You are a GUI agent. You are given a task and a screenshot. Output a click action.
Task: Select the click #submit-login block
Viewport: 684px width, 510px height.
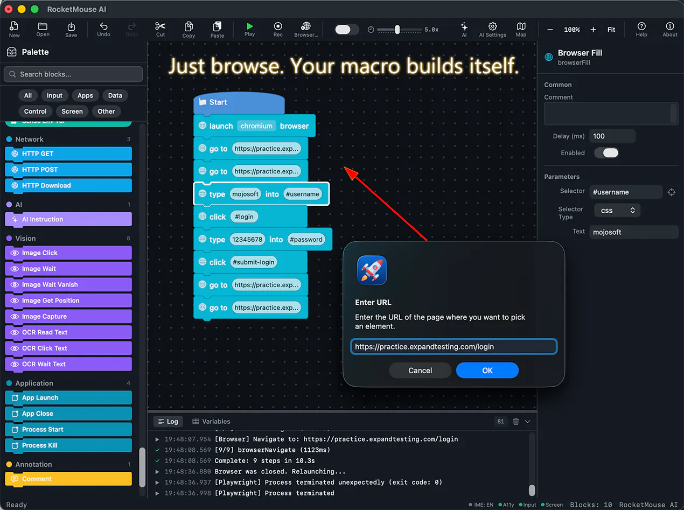[x=250, y=262]
